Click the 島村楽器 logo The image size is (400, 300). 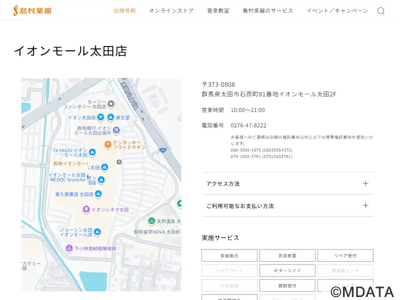pyautogui.click(x=32, y=10)
